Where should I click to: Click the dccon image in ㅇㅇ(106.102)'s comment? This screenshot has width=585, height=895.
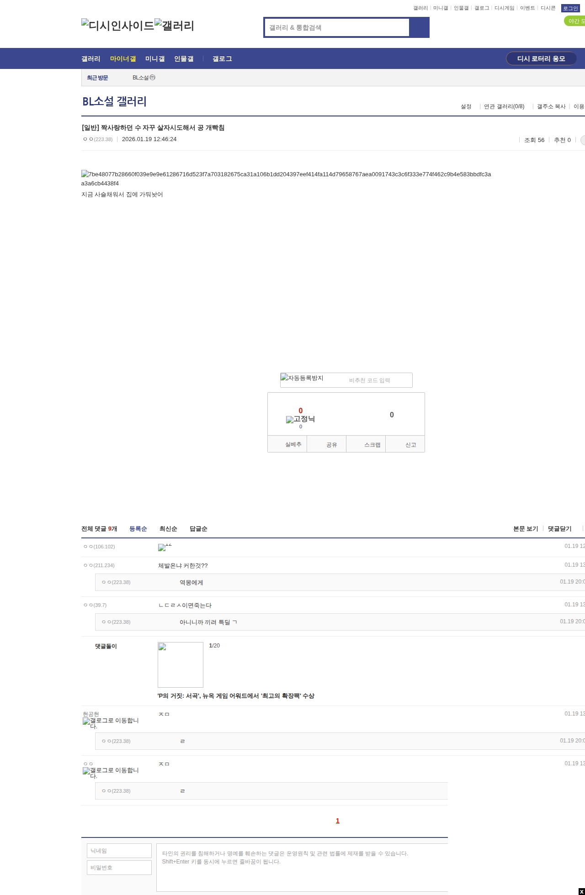(x=165, y=547)
